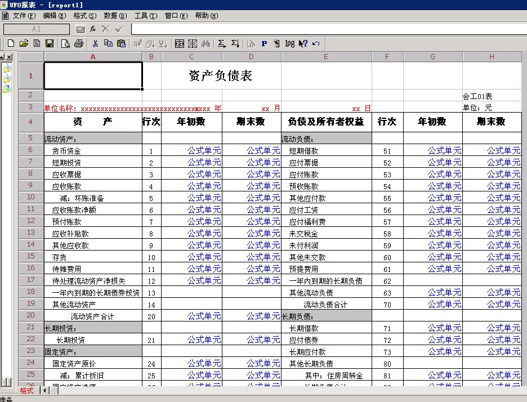The height and width of the screenshot is (402, 527).
Task: Open the 格式(S) menu
Action: [x=84, y=16]
